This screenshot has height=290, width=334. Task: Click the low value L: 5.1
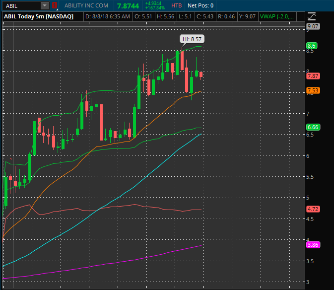185,16
